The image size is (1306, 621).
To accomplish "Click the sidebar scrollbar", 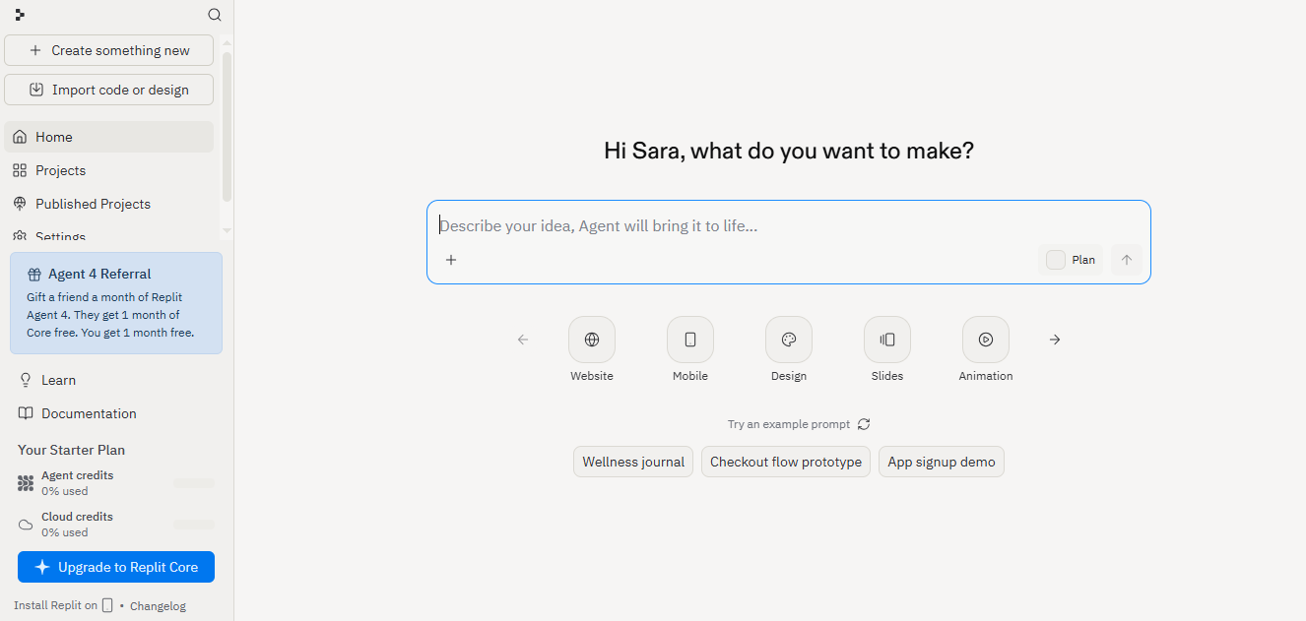I will (228, 126).
